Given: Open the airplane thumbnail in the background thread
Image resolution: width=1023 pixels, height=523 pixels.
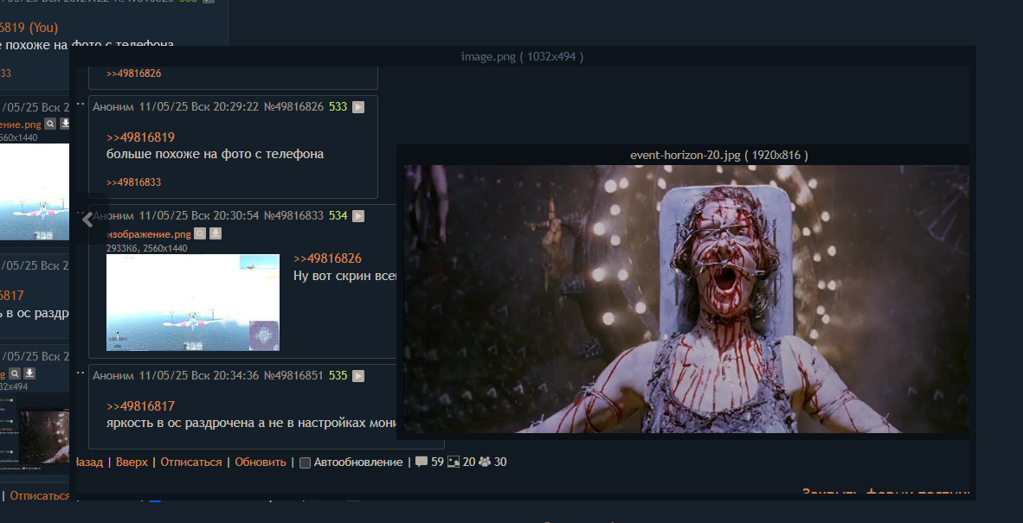Looking at the screenshot, I should (35, 192).
